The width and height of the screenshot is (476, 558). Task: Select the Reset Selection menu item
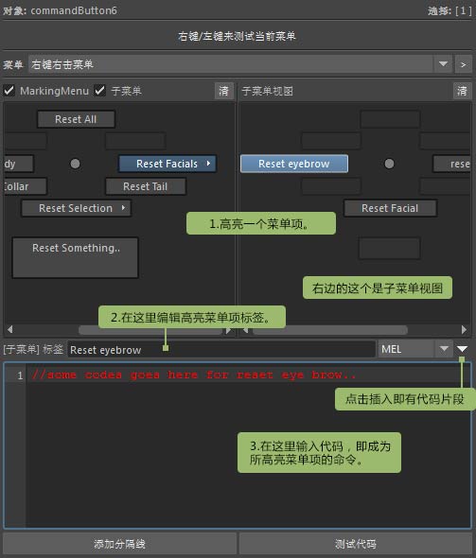coord(76,208)
